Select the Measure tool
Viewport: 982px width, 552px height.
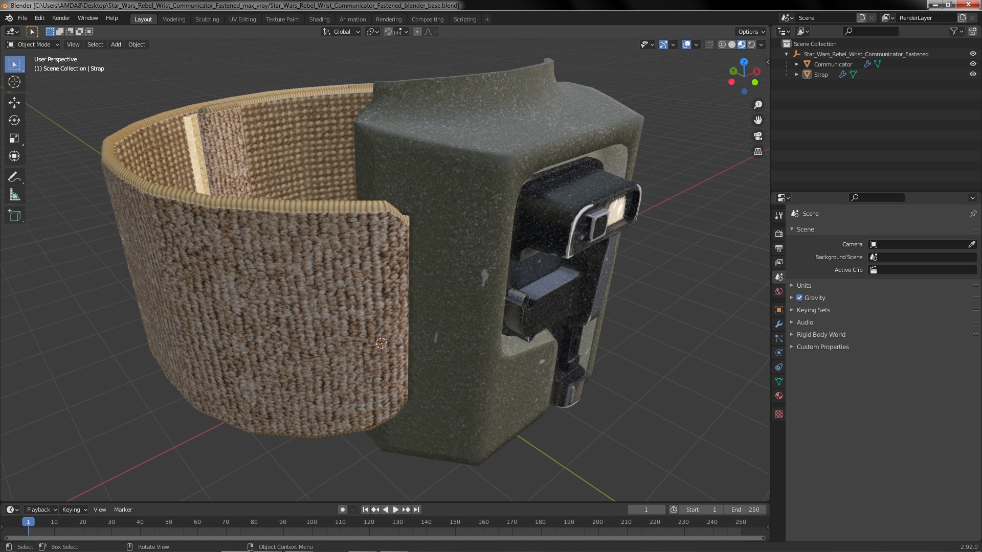point(14,195)
